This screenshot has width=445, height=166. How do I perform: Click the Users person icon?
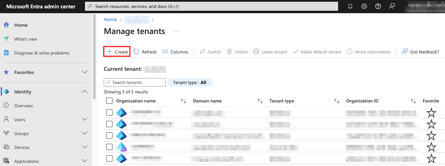click(x=6, y=119)
